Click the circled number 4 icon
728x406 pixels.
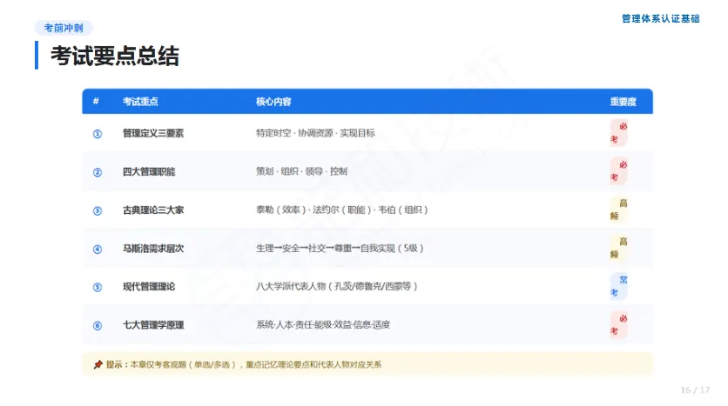click(x=98, y=250)
